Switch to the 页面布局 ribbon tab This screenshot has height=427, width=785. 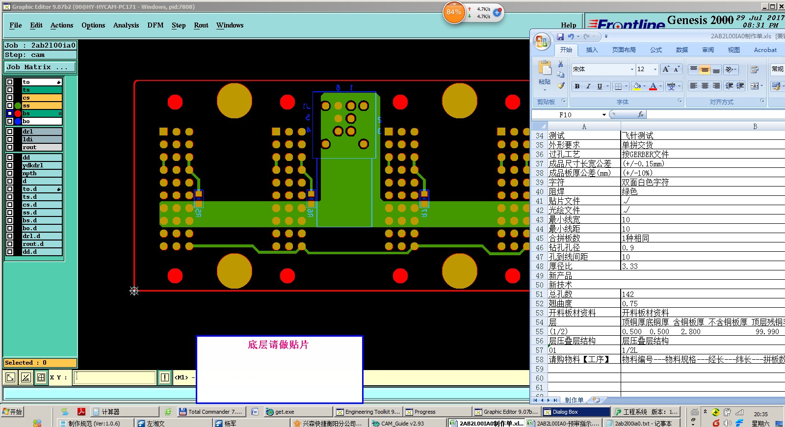[x=624, y=50]
